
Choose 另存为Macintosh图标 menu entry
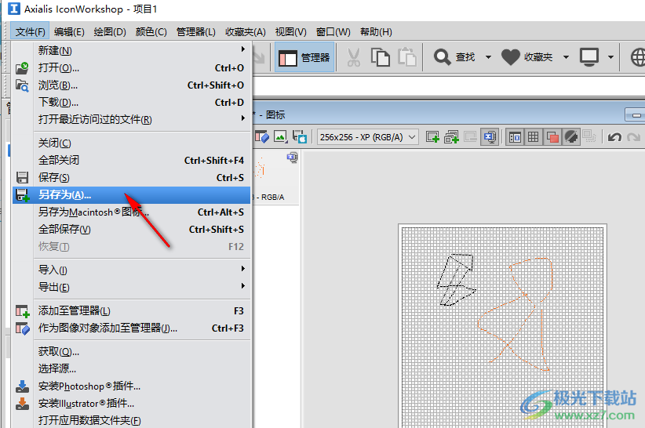[x=131, y=212]
